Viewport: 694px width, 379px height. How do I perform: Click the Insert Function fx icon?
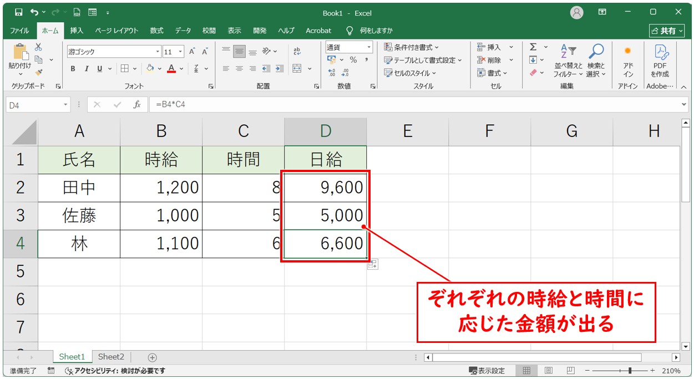click(137, 104)
